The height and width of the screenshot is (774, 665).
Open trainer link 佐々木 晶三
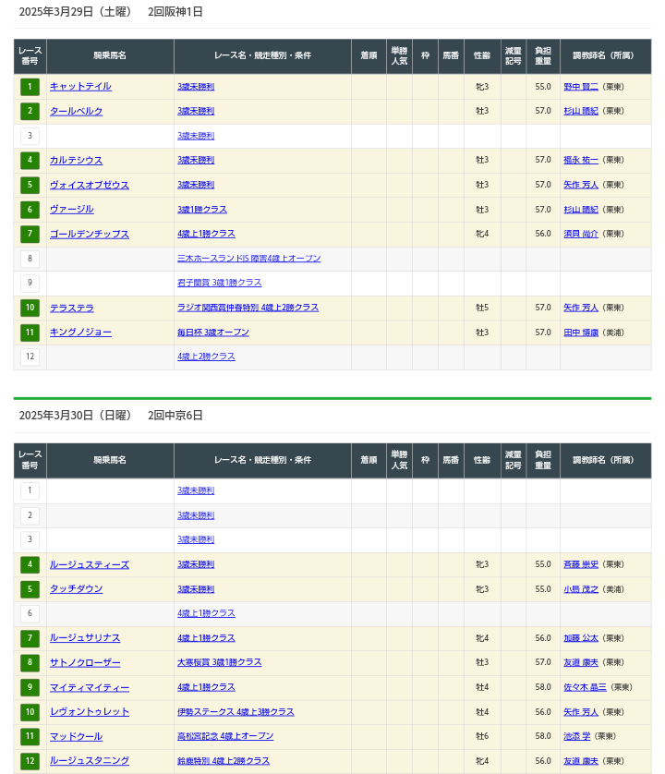[585, 687]
